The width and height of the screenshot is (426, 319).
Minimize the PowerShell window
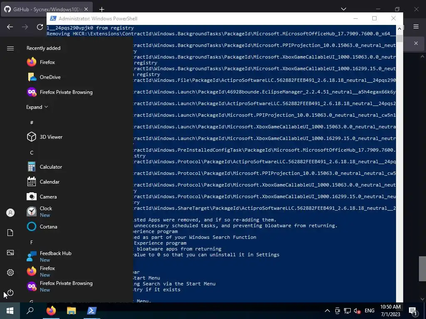pos(355,18)
